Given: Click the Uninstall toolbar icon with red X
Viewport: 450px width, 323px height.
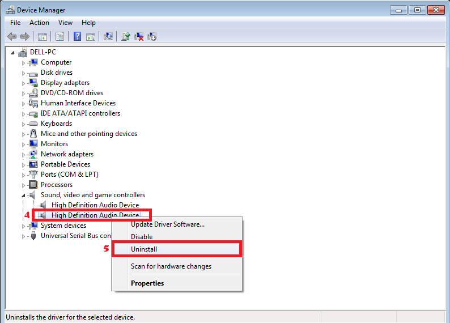Looking at the screenshot, I should pyautogui.click(x=139, y=36).
